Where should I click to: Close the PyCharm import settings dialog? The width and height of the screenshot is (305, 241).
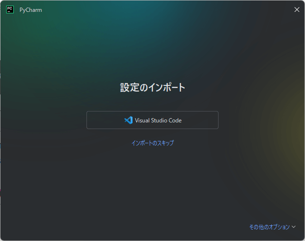pyautogui.click(x=296, y=9)
